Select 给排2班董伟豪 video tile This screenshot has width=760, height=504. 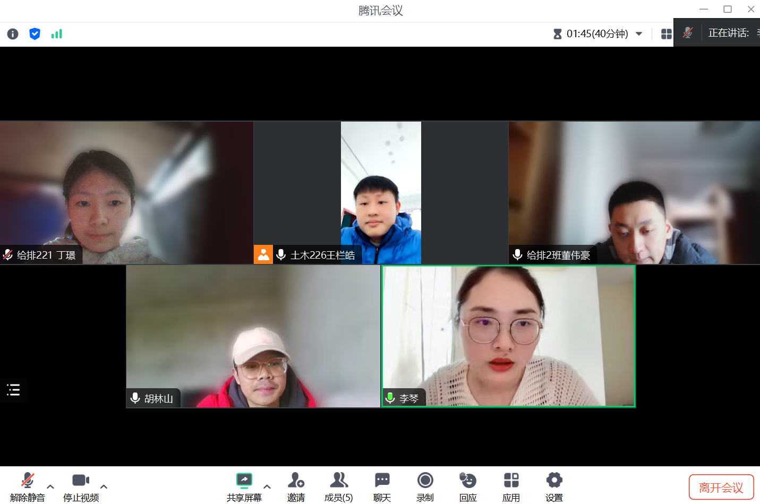(634, 193)
